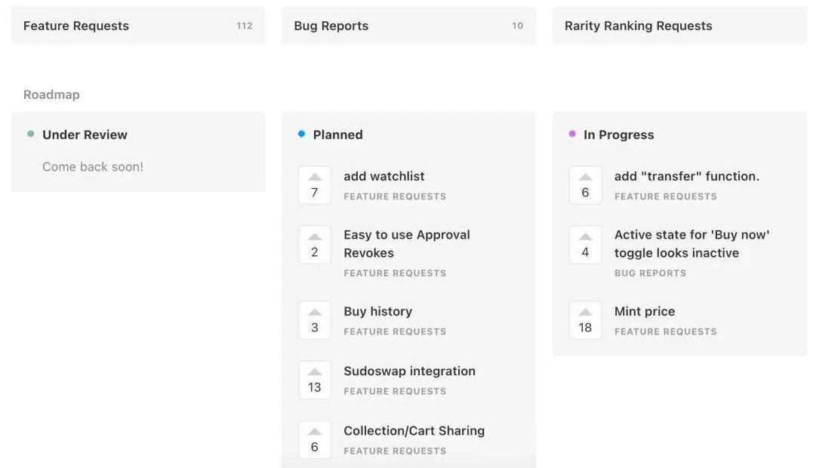The image size is (813, 468).
Task: Upvote 'Collection/Cart Sharing' request
Action: (x=314, y=439)
